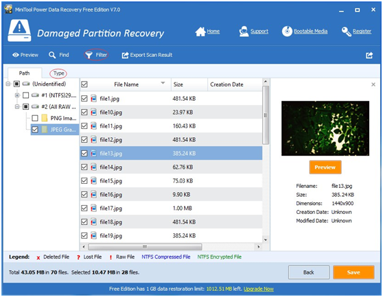
Task: Click the file1.jpg image icon
Action: (93, 98)
